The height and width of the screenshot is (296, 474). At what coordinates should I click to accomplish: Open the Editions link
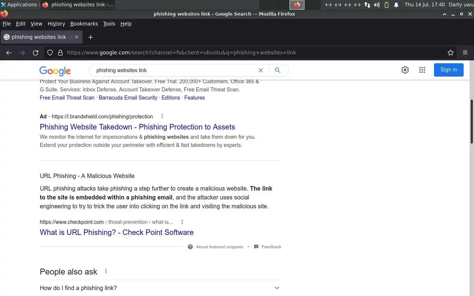point(171,98)
